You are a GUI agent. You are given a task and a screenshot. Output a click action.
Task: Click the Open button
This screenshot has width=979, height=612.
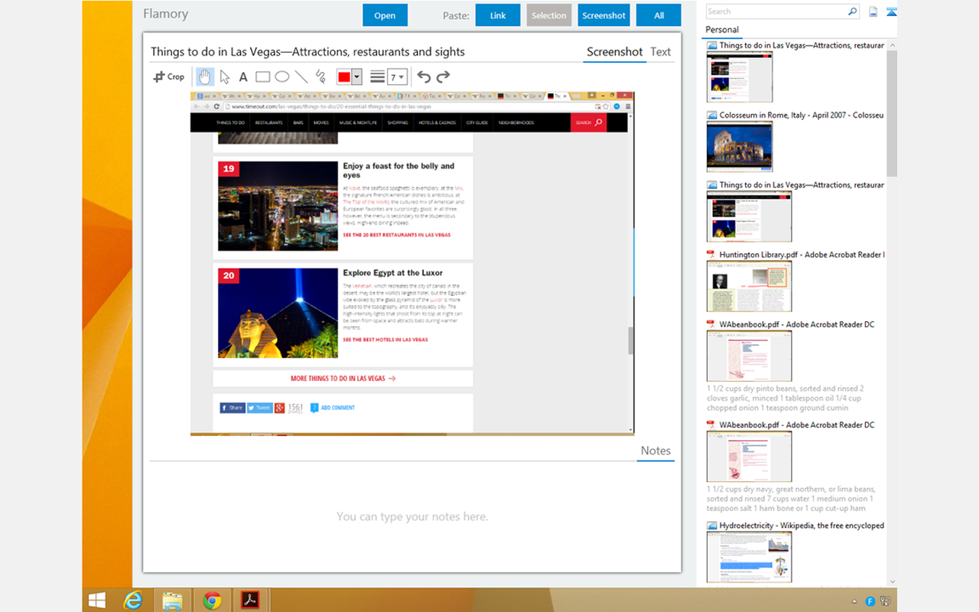(385, 15)
